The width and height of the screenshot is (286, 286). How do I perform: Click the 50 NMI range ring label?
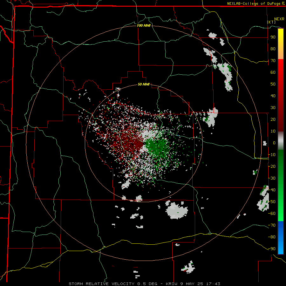pos(144,84)
